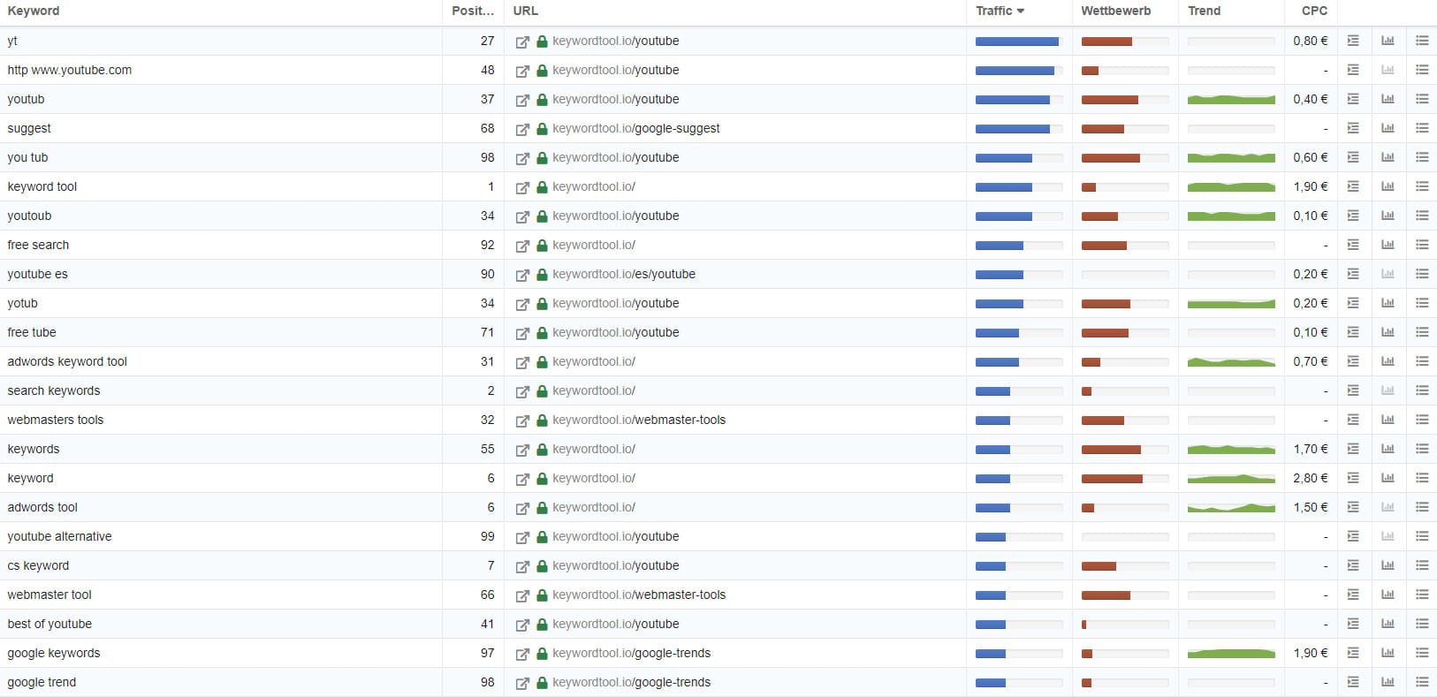
Task: Click the '2,80 €' CPC value
Action: (1311, 478)
